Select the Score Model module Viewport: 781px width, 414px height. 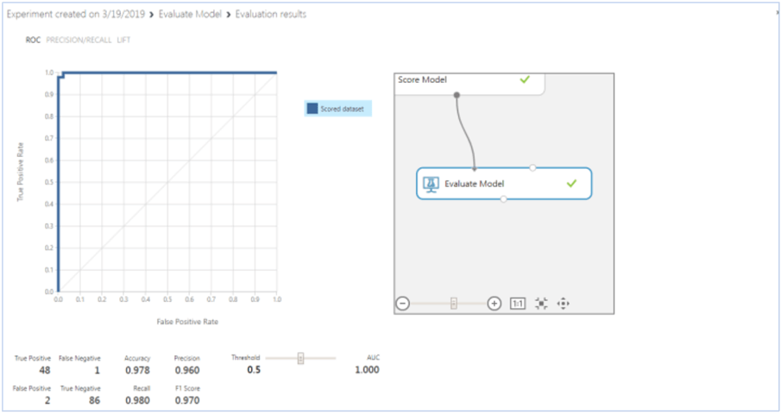coord(469,85)
